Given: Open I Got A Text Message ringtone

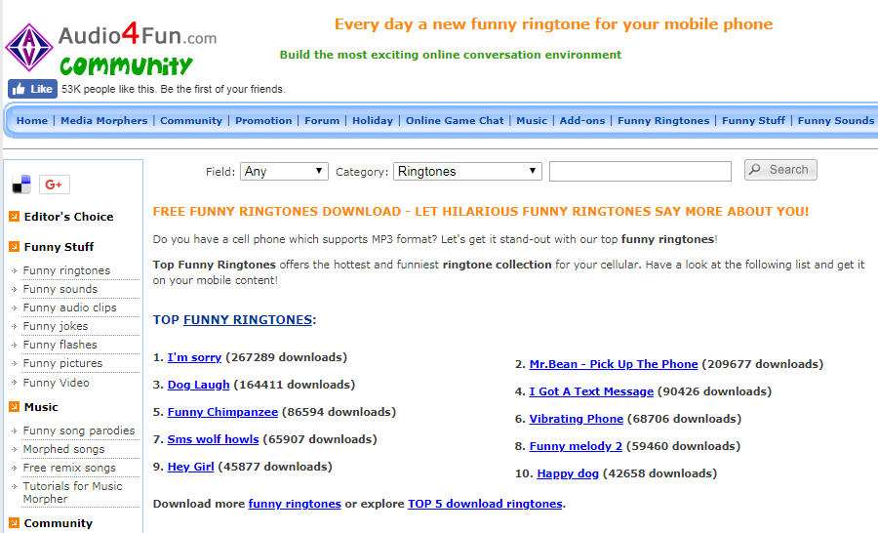Looking at the screenshot, I should coord(591,391).
